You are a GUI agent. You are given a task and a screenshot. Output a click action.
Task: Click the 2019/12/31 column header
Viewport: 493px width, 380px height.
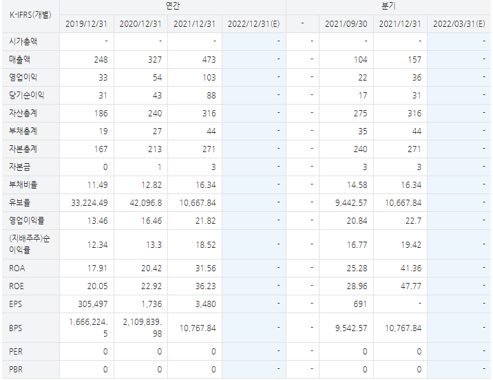[86, 24]
